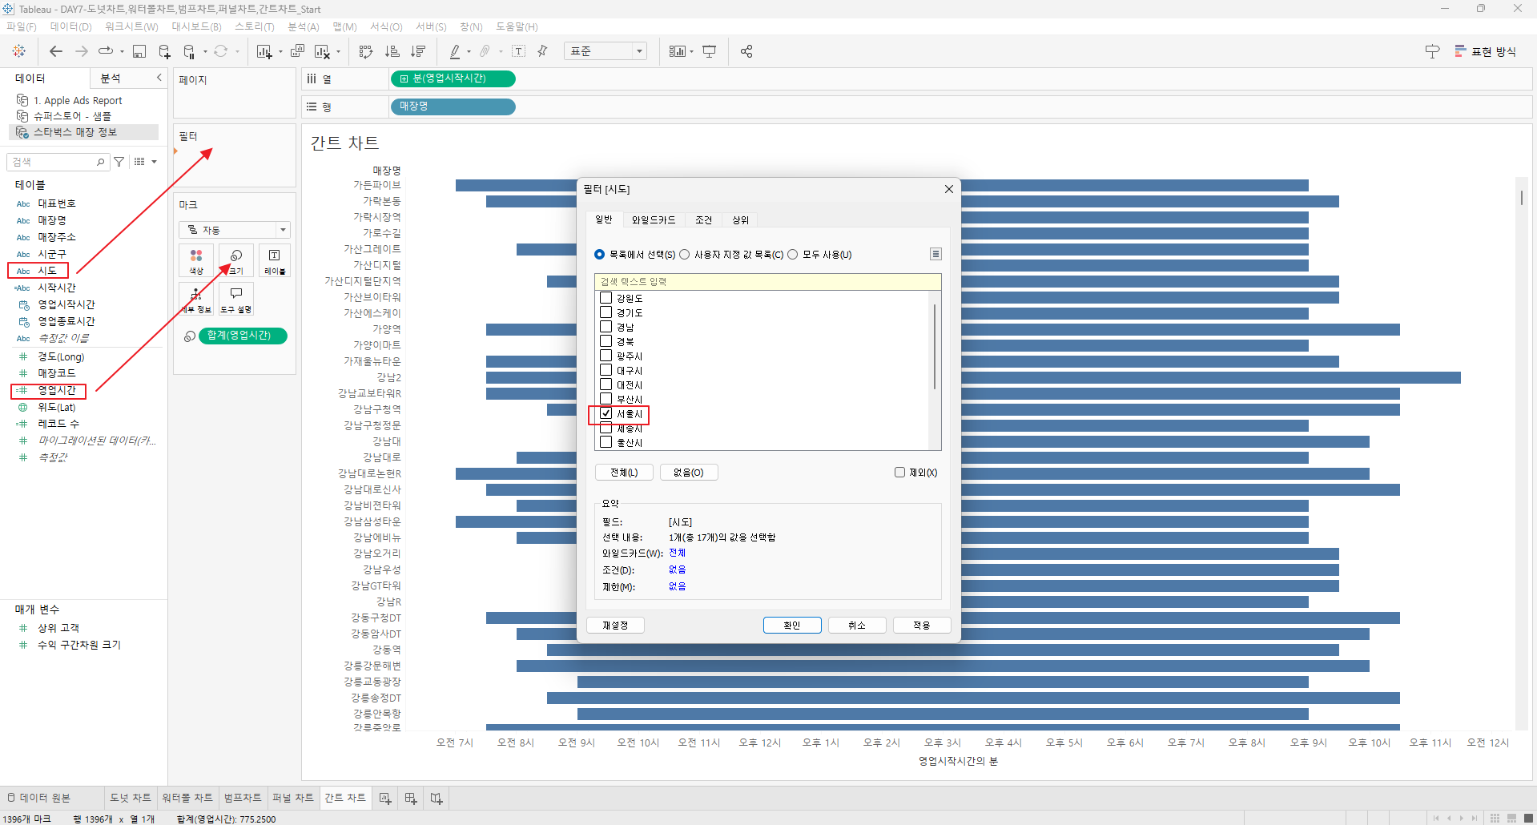Click the swap rows and columns icon
Viewport: 1537px width, 825px height.
tap(366, 51)
